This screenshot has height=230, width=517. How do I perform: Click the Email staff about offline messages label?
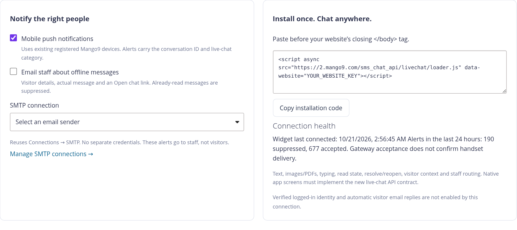click(x=70, y=72)
